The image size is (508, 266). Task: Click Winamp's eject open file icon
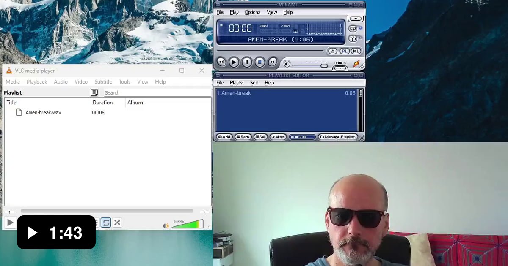click(x=332, y=51)
